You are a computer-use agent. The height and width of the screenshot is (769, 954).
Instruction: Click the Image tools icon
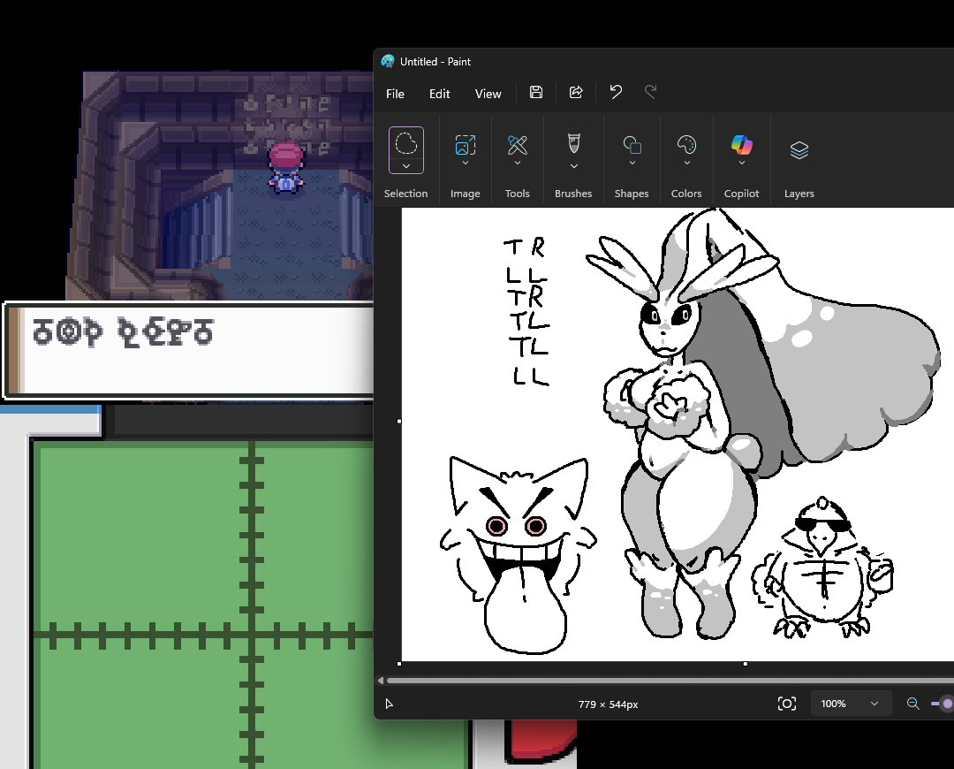[465, 145]
